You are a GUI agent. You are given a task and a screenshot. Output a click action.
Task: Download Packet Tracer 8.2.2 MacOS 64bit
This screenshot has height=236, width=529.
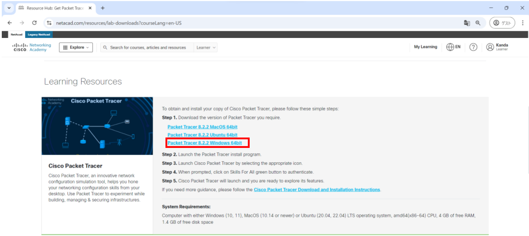coord(202,127)
